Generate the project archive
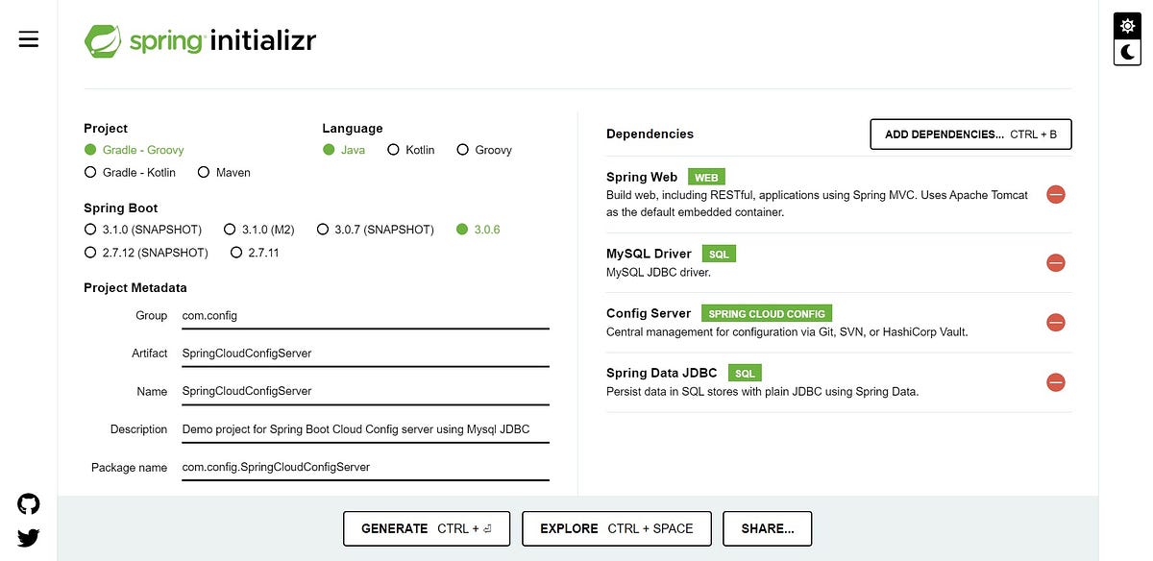This screenshot has height=561, width=1153. pos(426,527)
